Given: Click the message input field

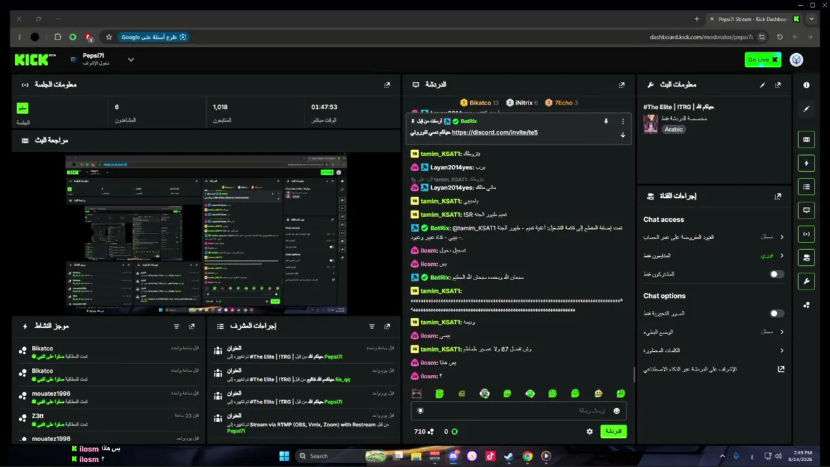Looking at the screenshot, I should pos(518,411).
